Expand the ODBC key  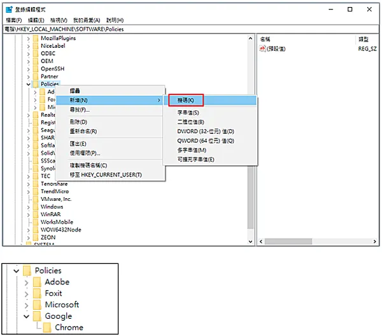pos(28,54)
